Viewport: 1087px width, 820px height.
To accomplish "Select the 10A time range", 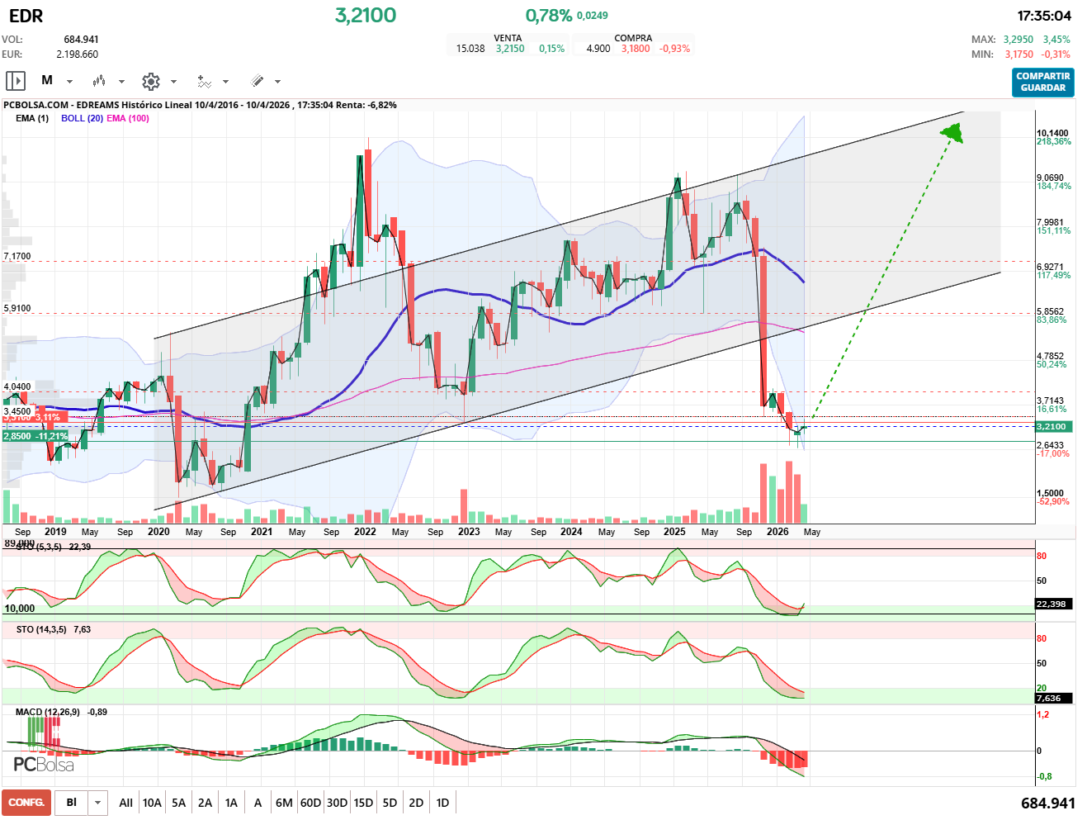I will coord(152,803).
